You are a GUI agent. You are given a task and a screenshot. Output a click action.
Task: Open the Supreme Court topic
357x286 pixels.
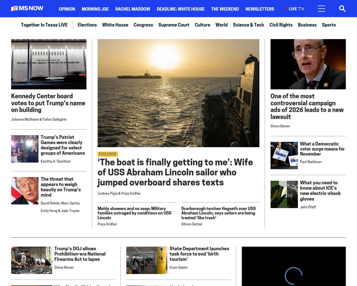coord(174,25)
